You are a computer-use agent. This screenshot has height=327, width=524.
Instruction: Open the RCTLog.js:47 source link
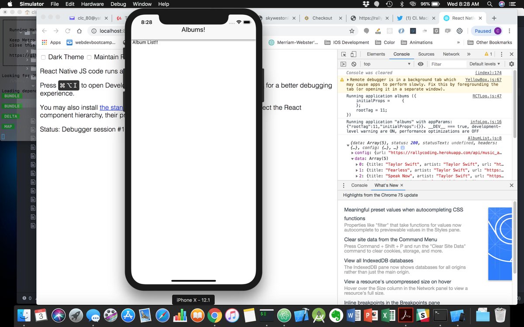click(x=487, y=96)
